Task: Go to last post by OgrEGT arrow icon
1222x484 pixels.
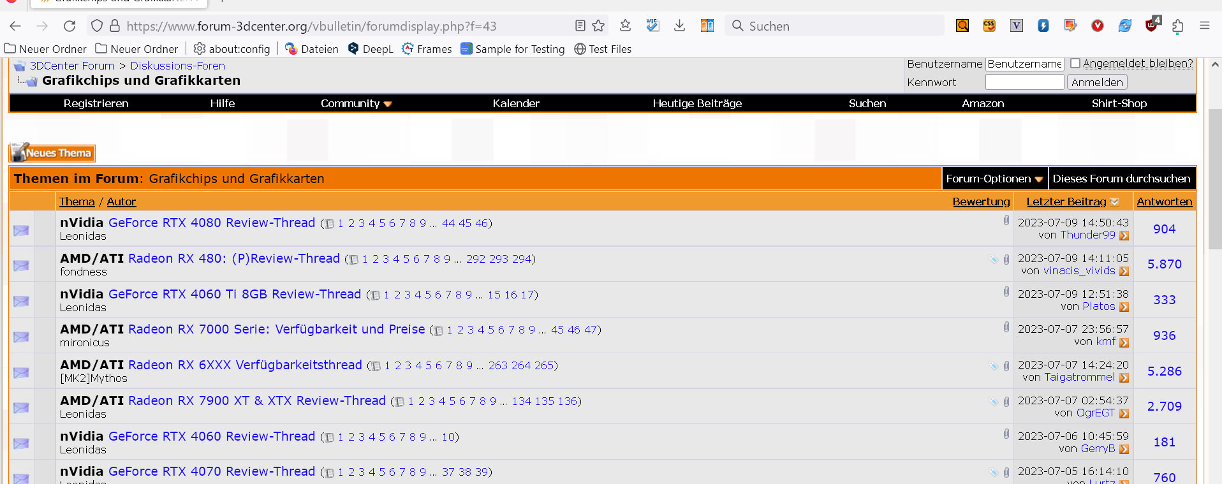Action: click(1124, 413)
